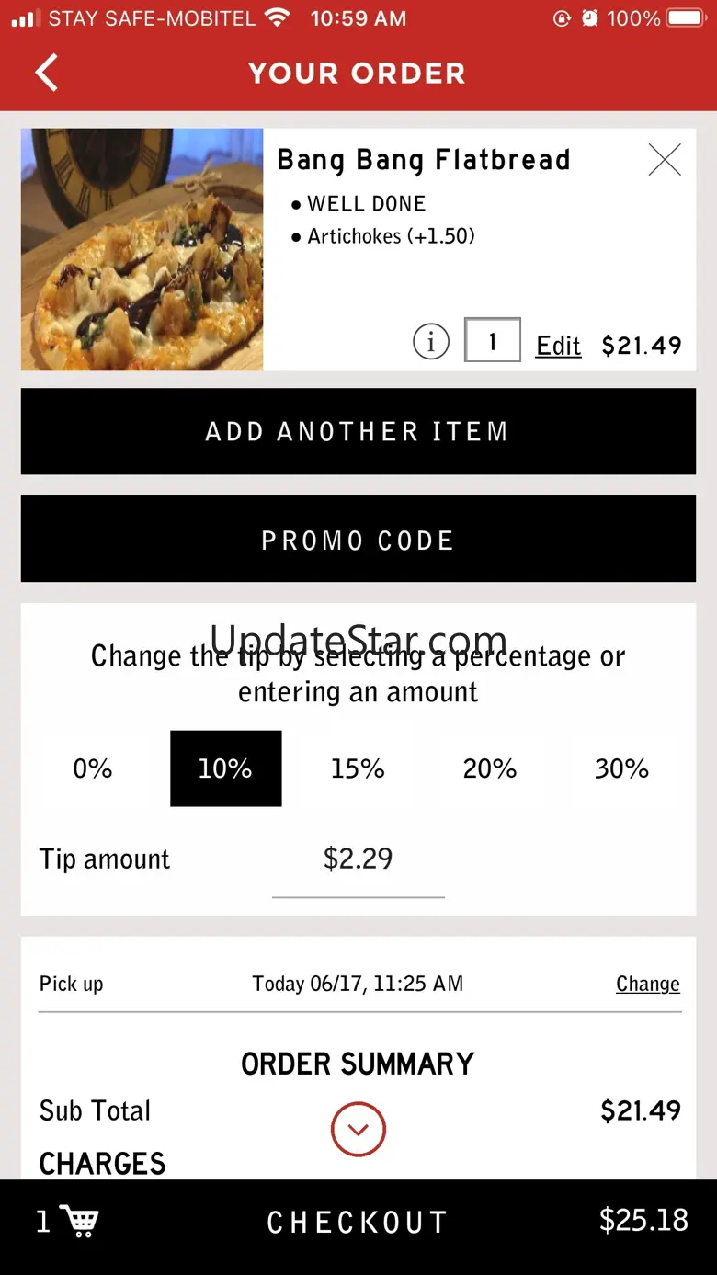Open item info circle icon
Image resolution: width=717 pixels, height=1275 pixels.
click(x=430, y=343)
